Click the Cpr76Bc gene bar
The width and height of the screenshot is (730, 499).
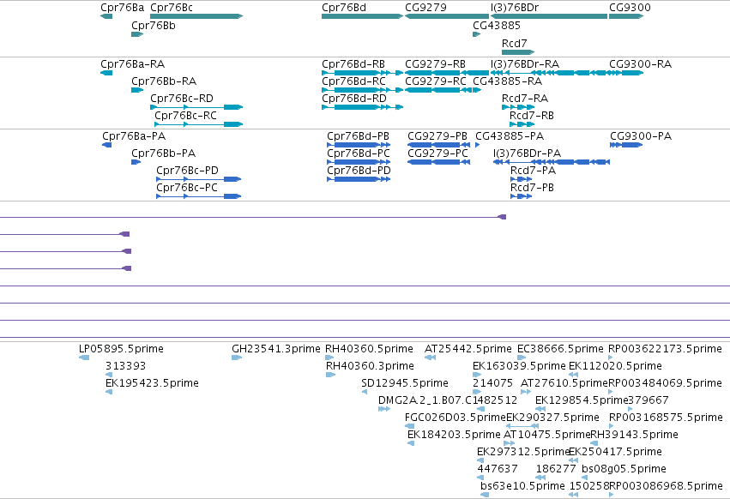196,16
